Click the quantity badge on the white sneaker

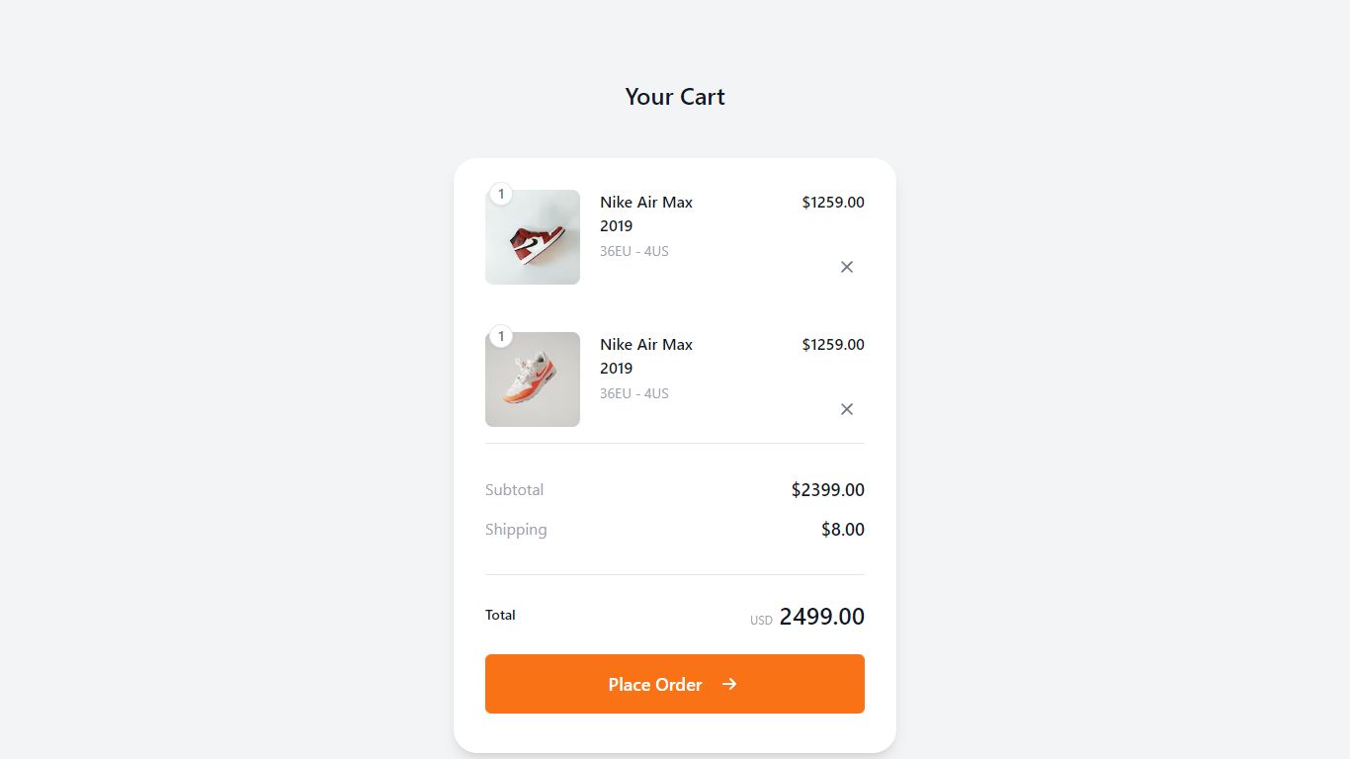click(501, 336)
